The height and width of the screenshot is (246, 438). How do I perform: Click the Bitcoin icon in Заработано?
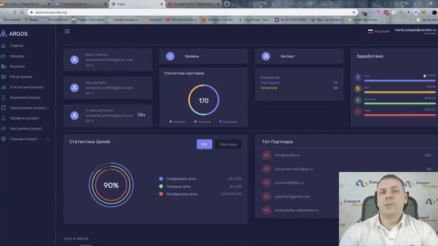coord(358,89)
